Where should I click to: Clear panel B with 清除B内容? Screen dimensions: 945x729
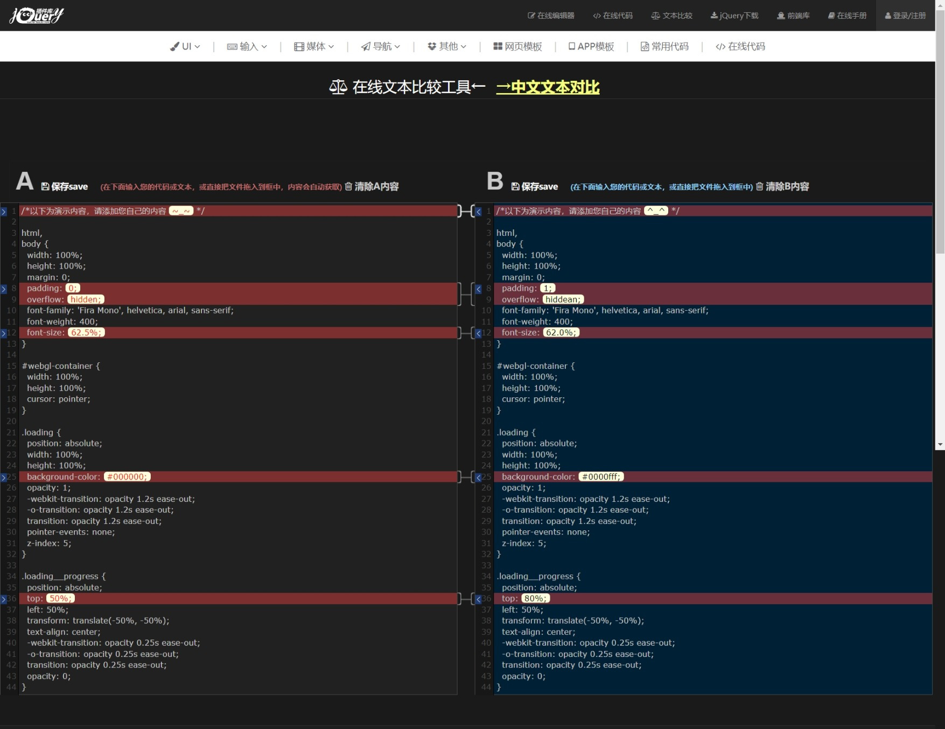782,186
